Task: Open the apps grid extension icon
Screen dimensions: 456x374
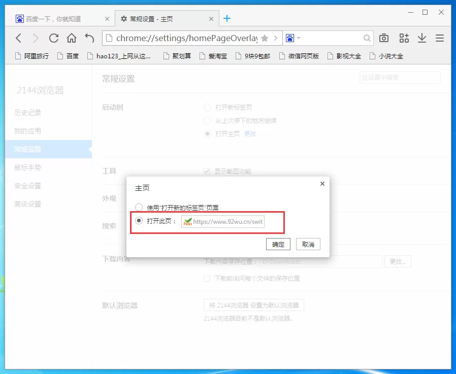Action: 404,38
